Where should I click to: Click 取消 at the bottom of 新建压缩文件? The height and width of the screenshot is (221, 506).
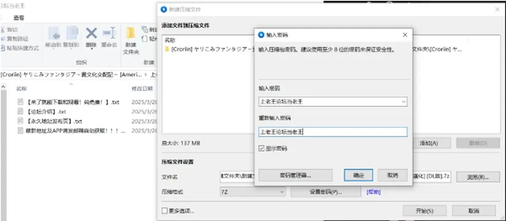click(x=474, y=211)
